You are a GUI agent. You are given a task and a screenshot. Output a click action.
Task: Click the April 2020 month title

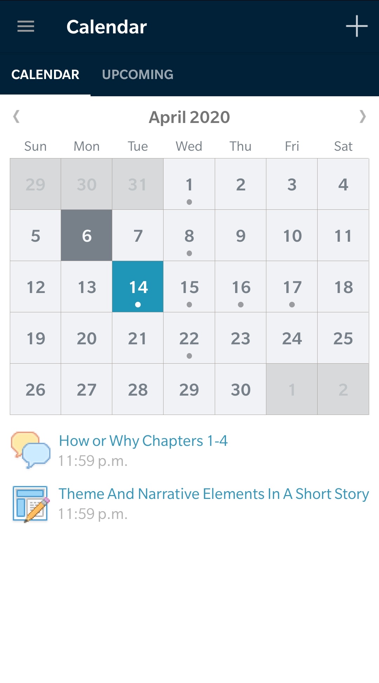pos(189,117)
